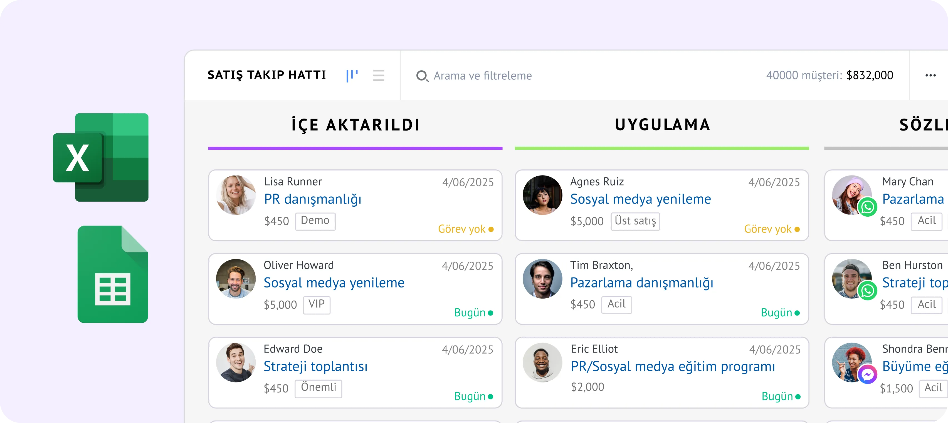Toggle the Görev yok status on Agnes Ruiz's card
Screen dimensions: 948x423
770,229
